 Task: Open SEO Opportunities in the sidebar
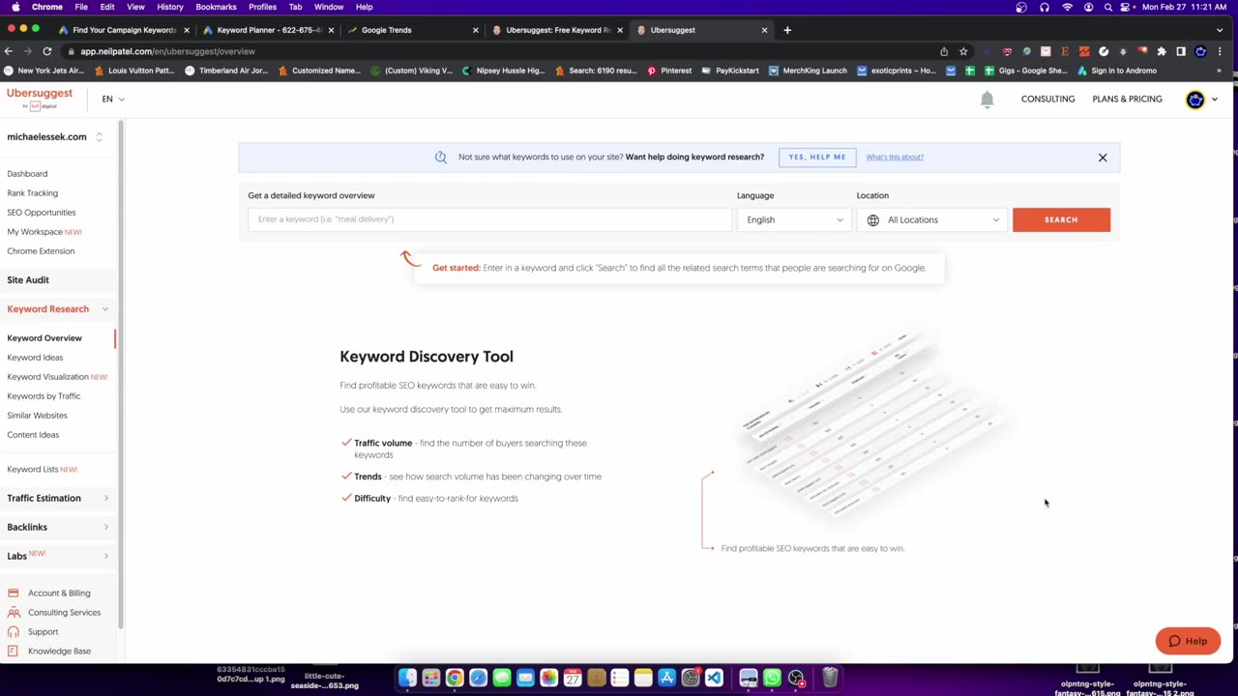(42, 213)
